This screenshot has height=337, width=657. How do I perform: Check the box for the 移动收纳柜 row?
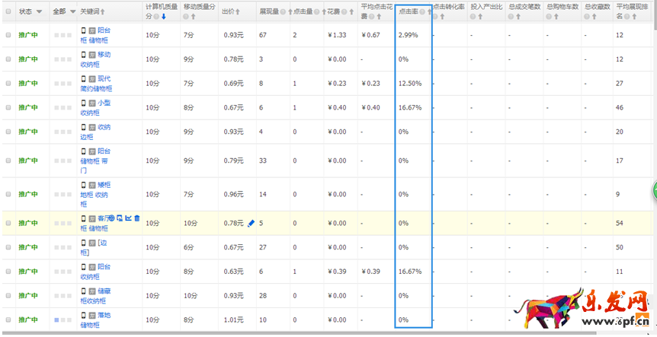click(8, 59)
